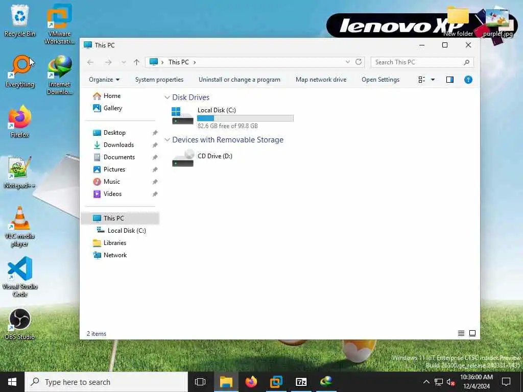Viewport: 523px width, 392px height.
Task: Open the Windows Start menu
Action: point(12,382)
